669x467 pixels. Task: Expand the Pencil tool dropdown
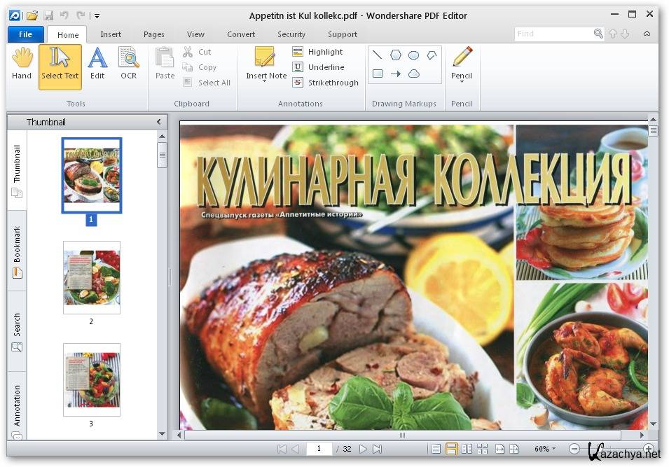tap(462, 82)
